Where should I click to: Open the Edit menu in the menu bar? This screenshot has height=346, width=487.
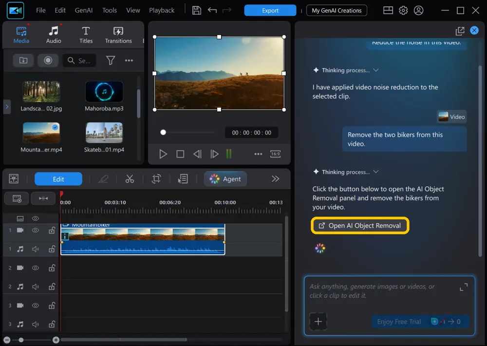[60, 10]
